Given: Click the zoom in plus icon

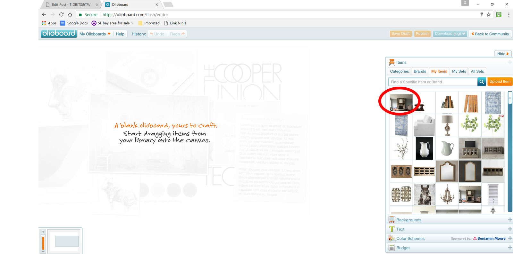Looking at the screenshot, I should 43,232.
